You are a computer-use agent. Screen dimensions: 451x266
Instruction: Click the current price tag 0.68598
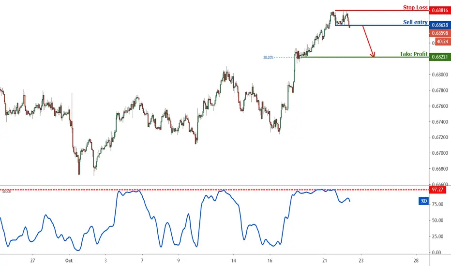coord(440,33)
